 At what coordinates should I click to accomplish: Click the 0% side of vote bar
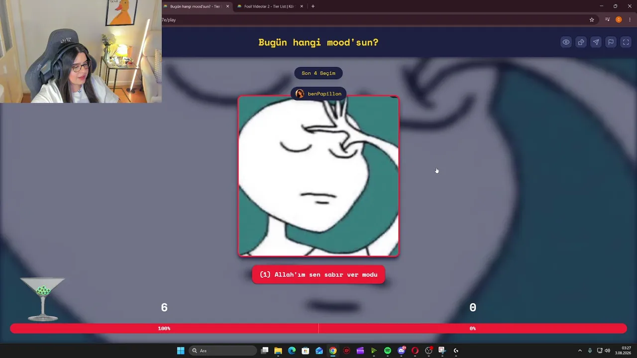pos(473,328)
